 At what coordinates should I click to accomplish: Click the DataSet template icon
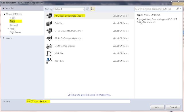tap(49, 23)
